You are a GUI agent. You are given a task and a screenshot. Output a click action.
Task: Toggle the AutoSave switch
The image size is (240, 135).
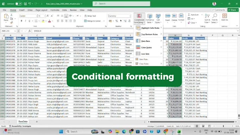tap(18, 4)
